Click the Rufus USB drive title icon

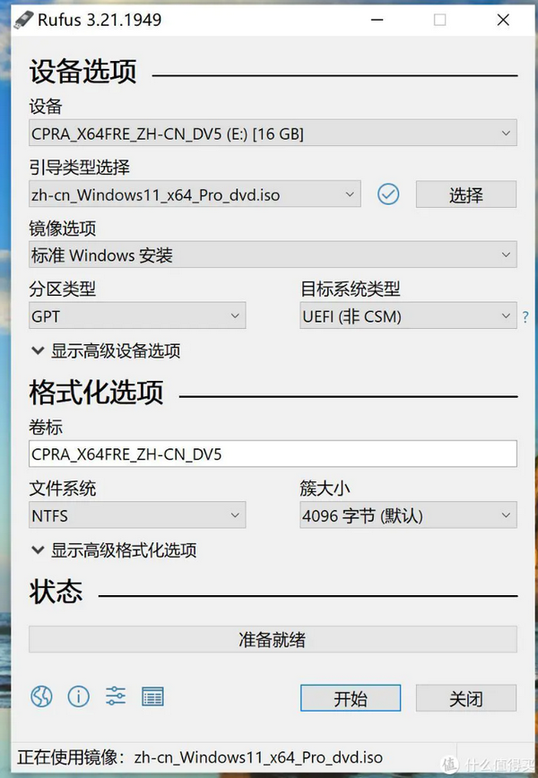[x=21, y=19]
